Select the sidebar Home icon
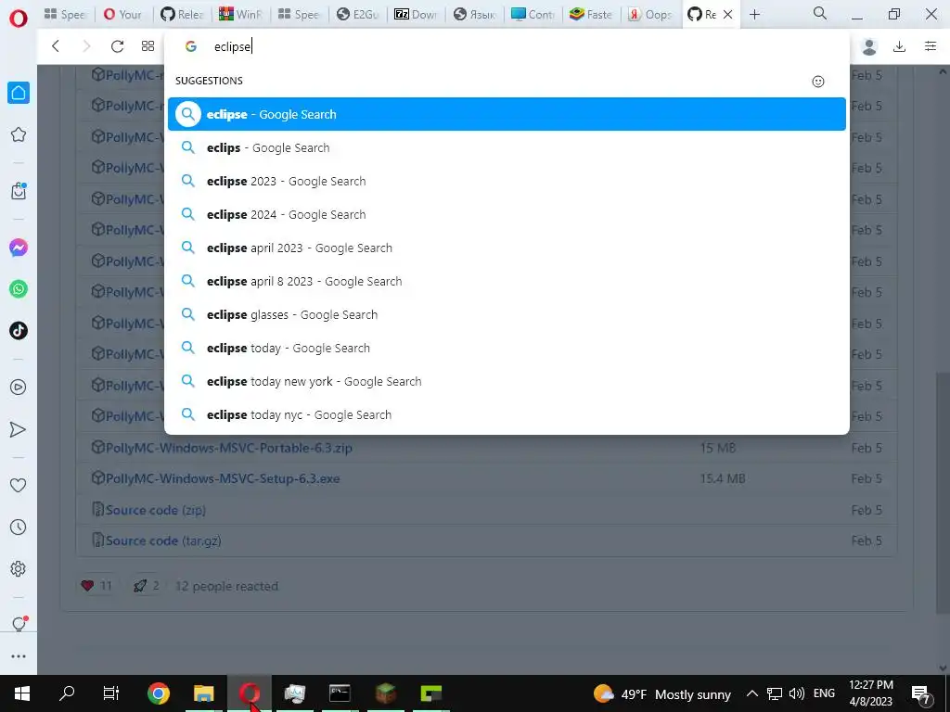This screenshot has height=712, width=950. coord(19,93)
